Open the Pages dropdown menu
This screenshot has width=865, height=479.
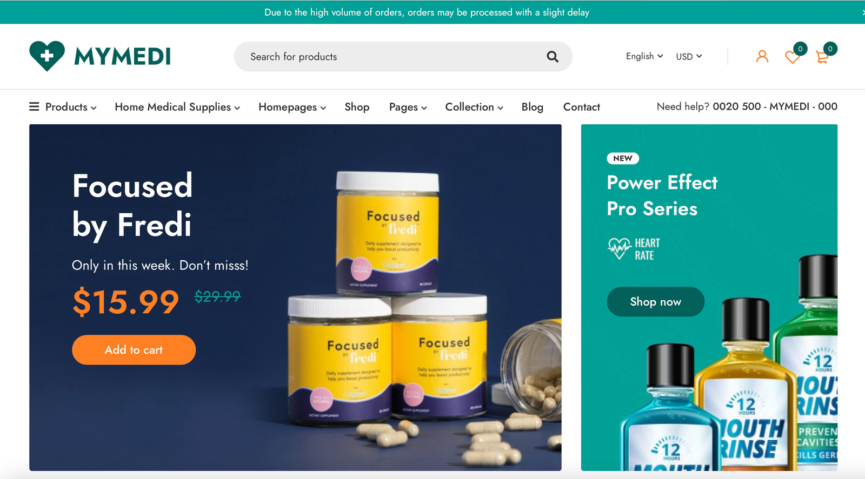tap(408, 107)
